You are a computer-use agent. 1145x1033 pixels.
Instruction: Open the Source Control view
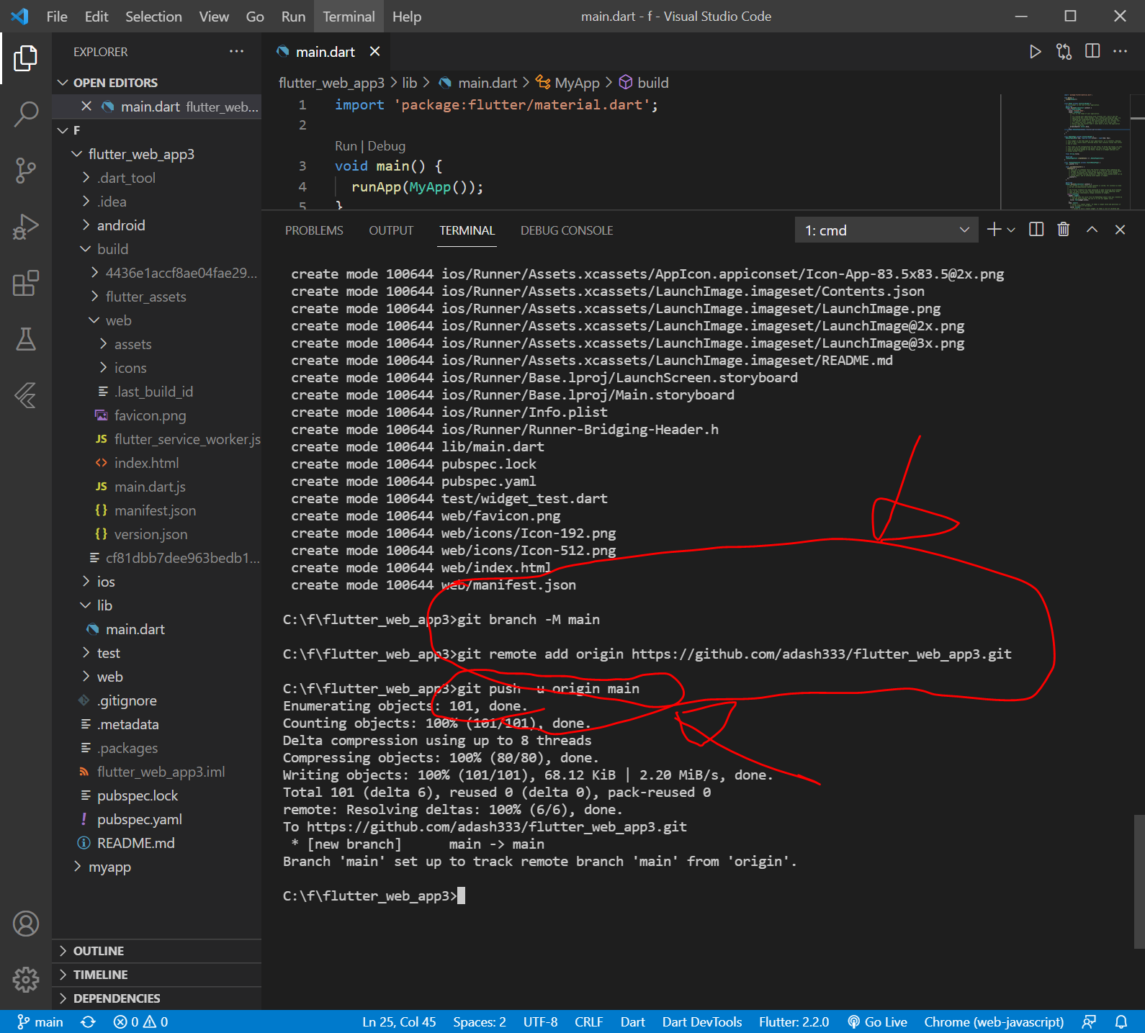click(x=26, y=170)
